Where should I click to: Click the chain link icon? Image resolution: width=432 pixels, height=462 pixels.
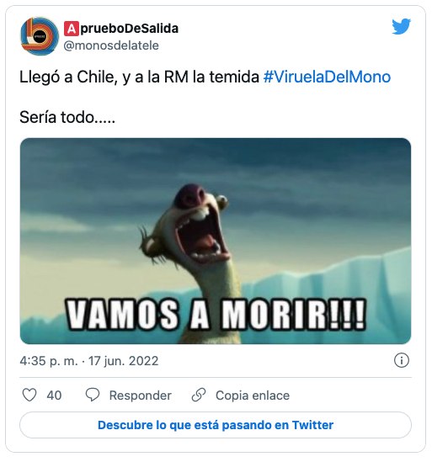(199, 395)
